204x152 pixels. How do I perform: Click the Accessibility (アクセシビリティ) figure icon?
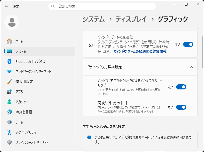click(x=9, y=132)
